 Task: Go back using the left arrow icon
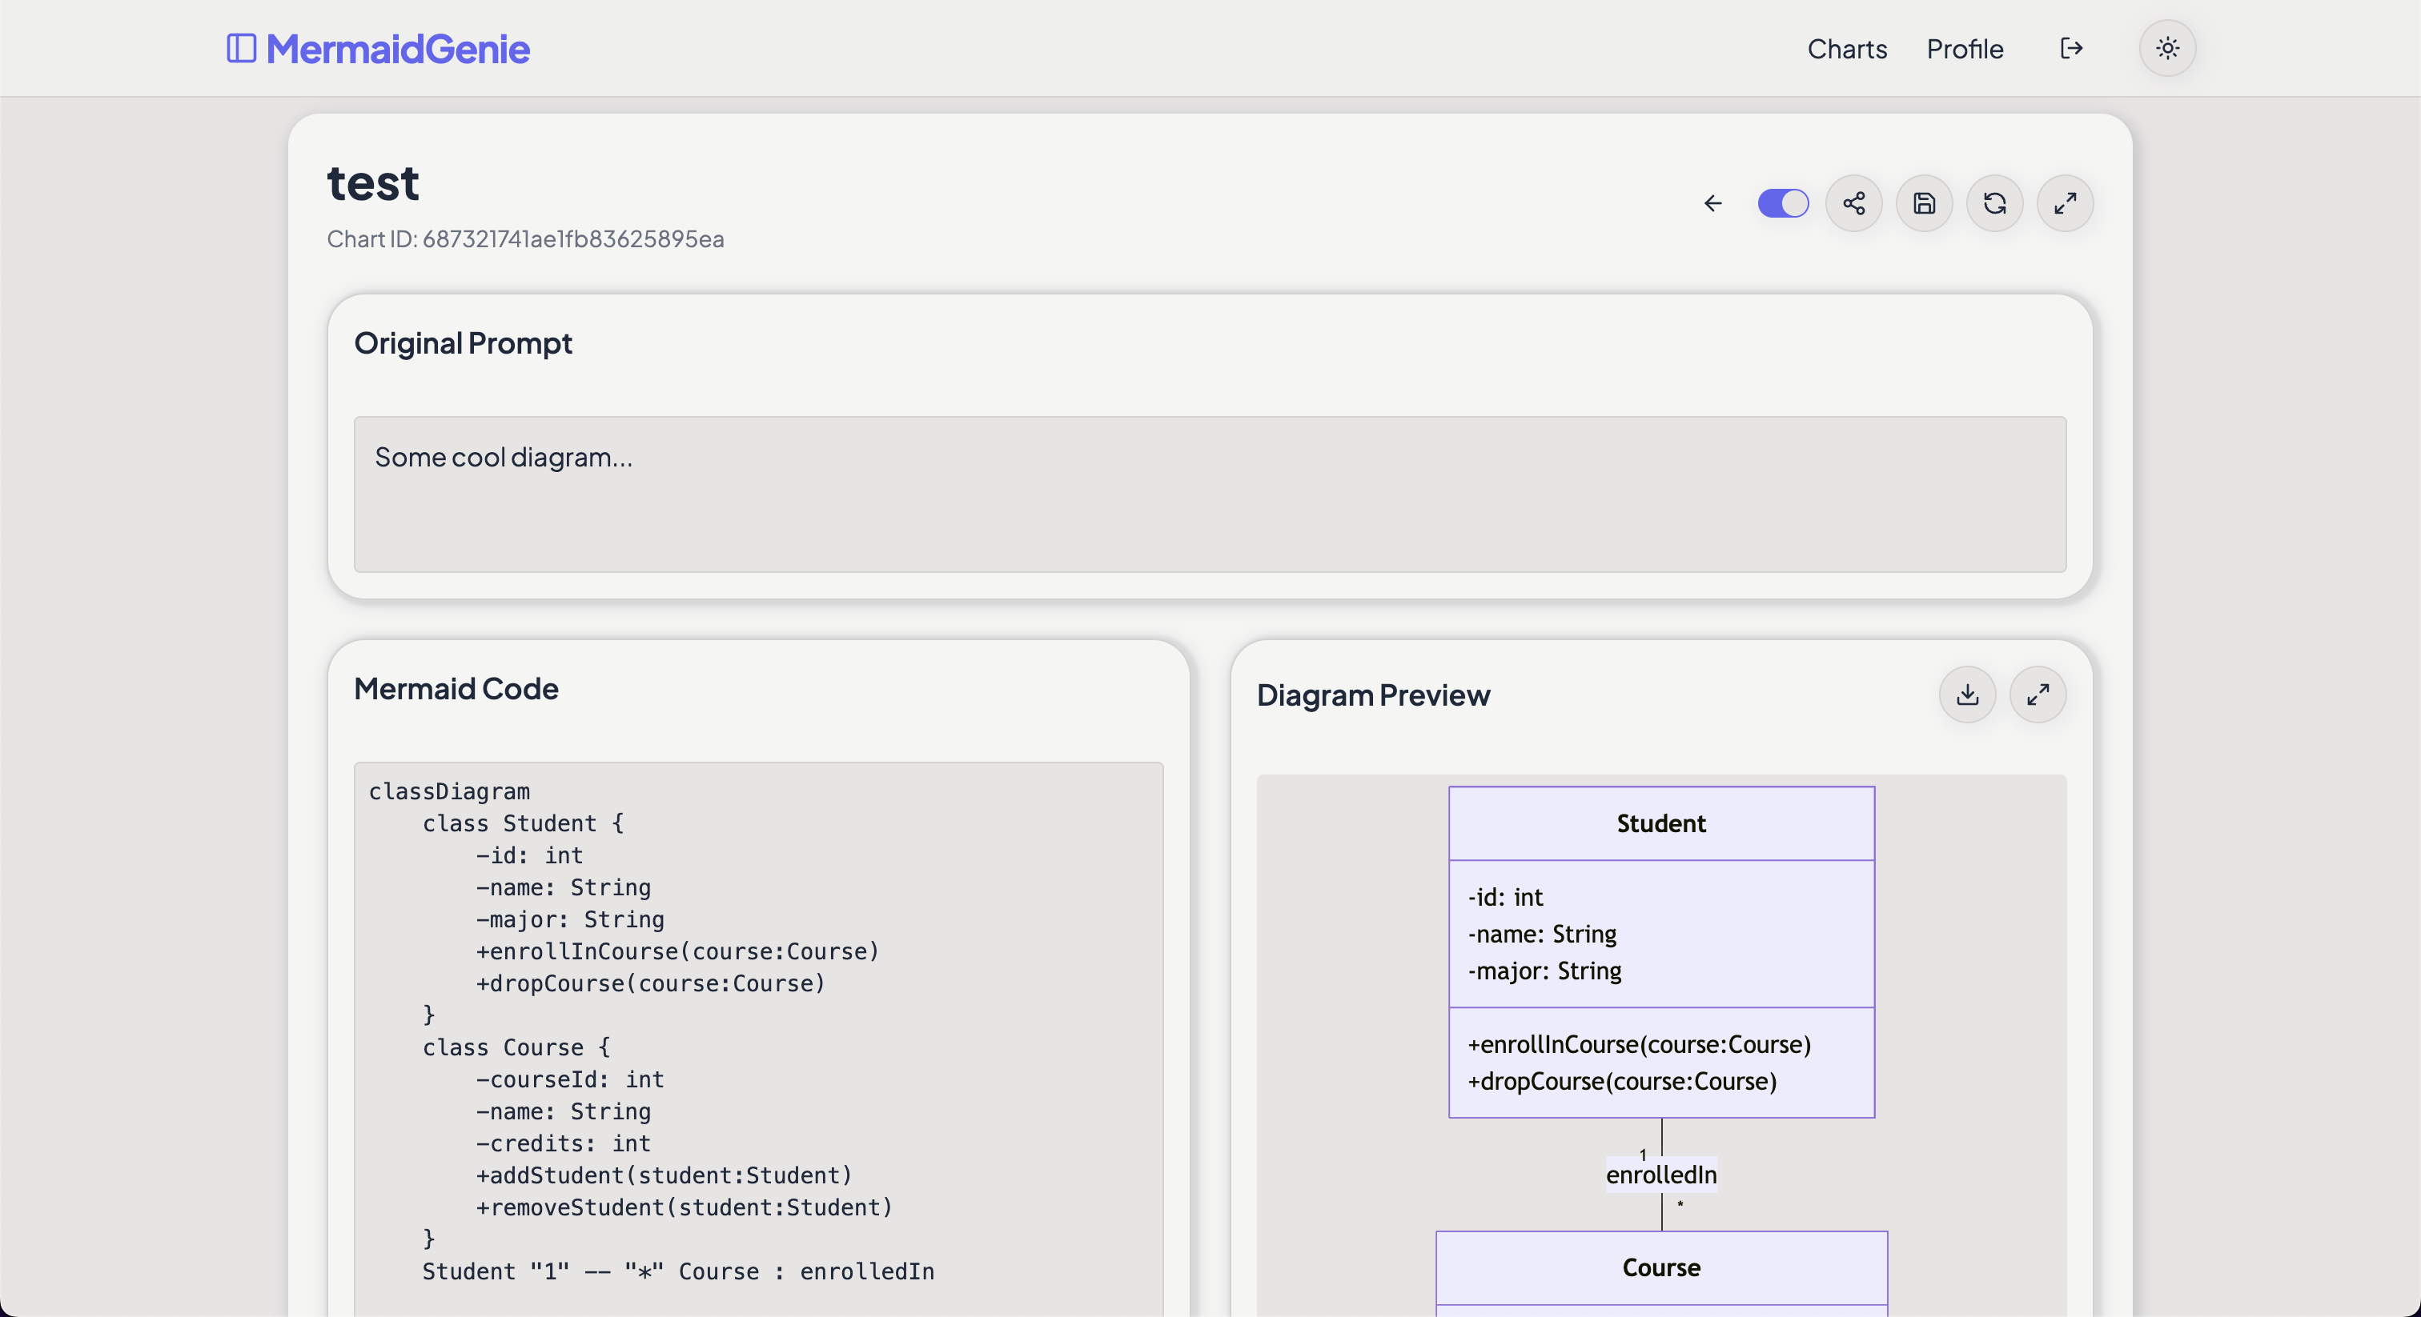[x=1712, y=203]
